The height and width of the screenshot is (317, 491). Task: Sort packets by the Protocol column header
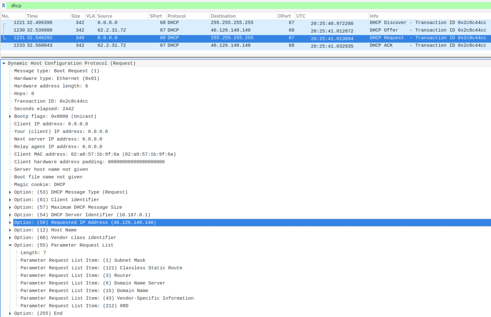click(x=176, y=16)
